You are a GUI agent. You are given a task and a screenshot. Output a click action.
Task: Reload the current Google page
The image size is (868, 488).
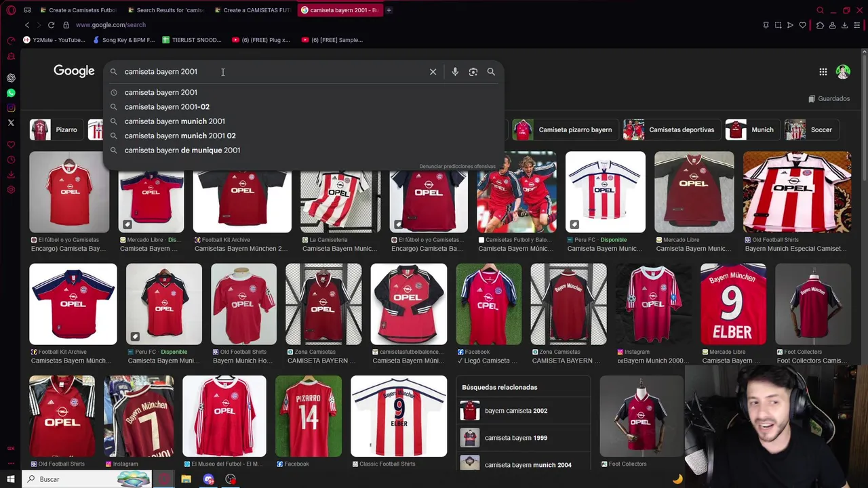tap(51, 25)
